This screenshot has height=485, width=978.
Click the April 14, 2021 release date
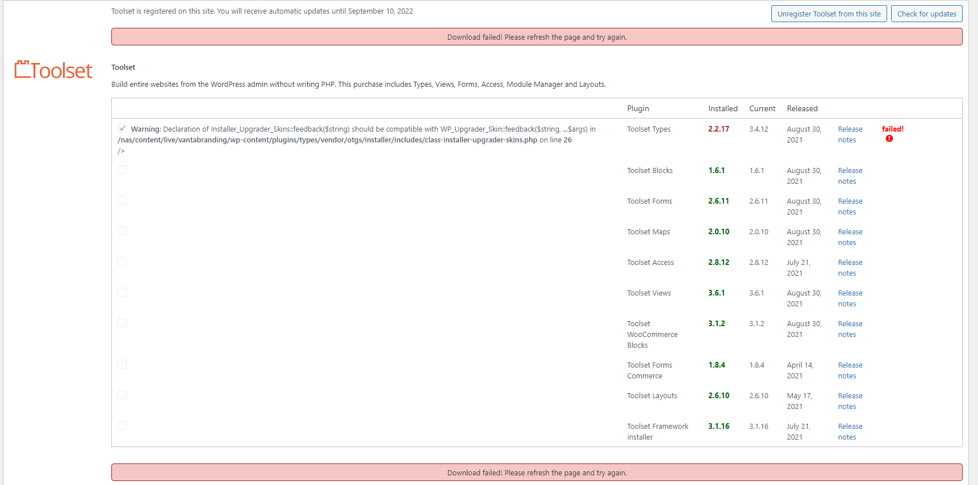point(800,370)
